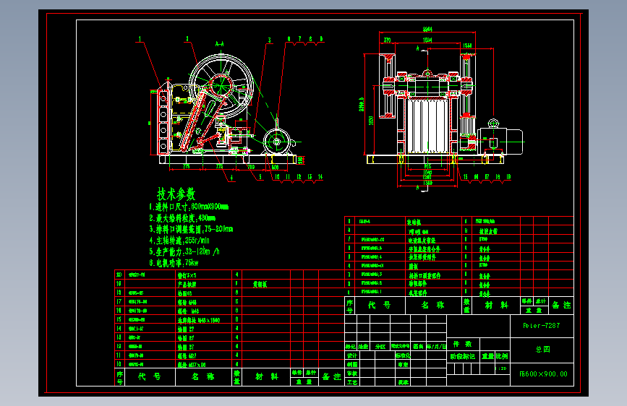Select the 标准化 label cell
The width and height of the screenshot is (627, 406).
(403, 355)
